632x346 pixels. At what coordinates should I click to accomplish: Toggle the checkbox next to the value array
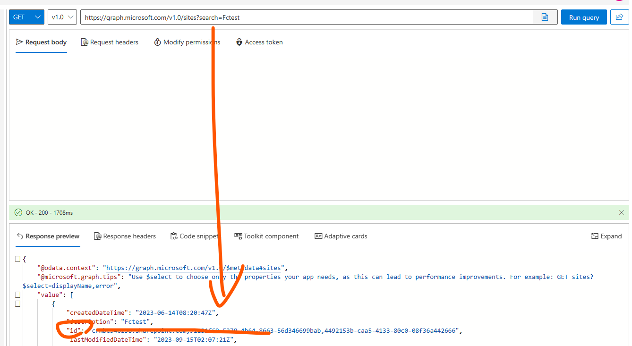[17, 294]
